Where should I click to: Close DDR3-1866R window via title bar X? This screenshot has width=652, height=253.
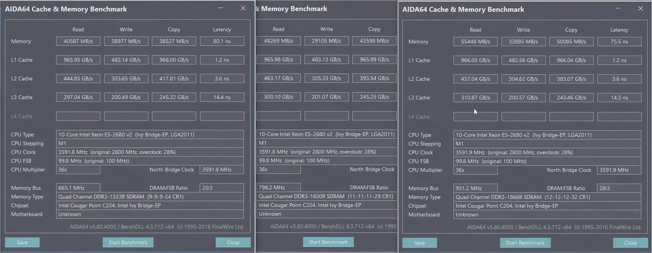(641, 8)
